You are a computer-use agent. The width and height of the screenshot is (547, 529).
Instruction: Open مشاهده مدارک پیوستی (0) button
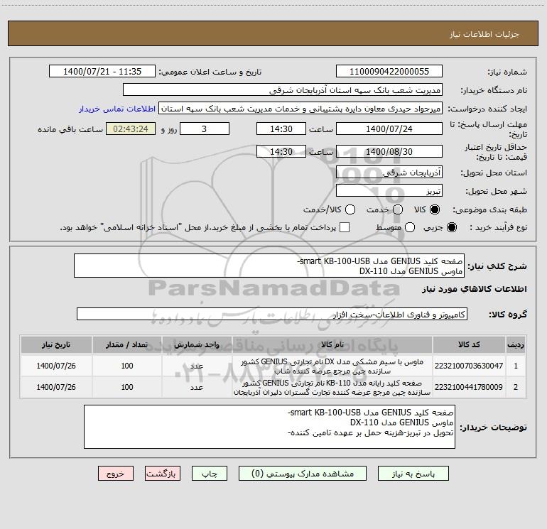point(303,474)
